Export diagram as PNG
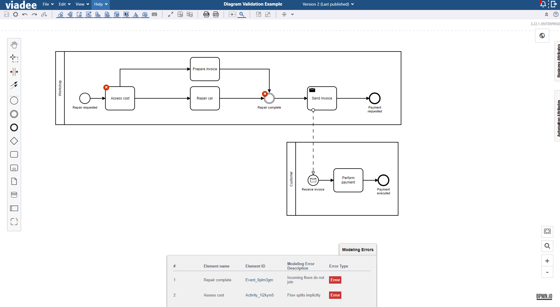Viewport: 560px width, 307px height. (x=216, y=14)
